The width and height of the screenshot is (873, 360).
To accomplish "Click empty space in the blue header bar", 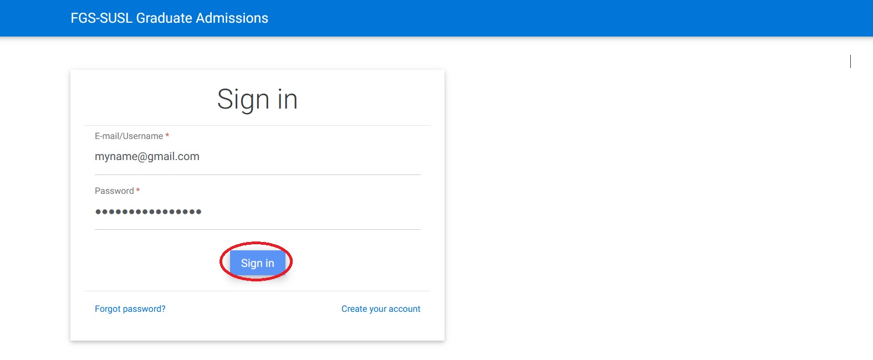I will coord(554,18).
